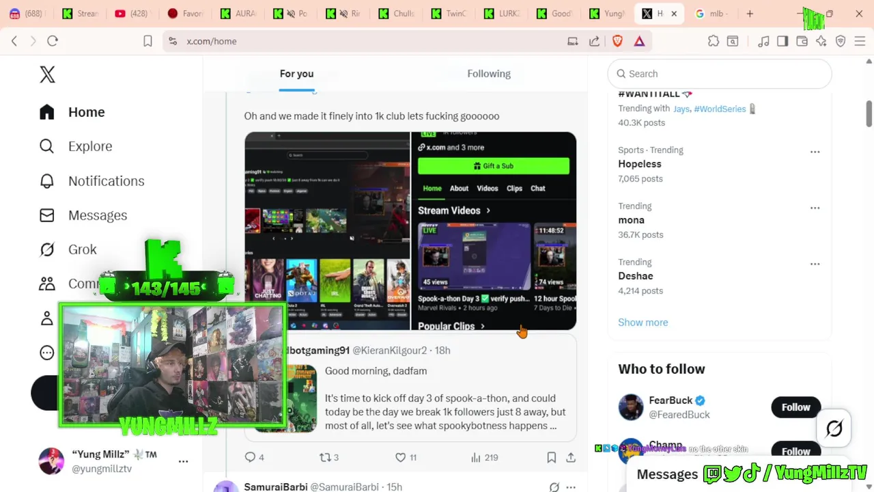Image resolution: width=874 pixels, height=492 pixels.
Task: Switch to the Following tab
Action: [x=489, y=74]
